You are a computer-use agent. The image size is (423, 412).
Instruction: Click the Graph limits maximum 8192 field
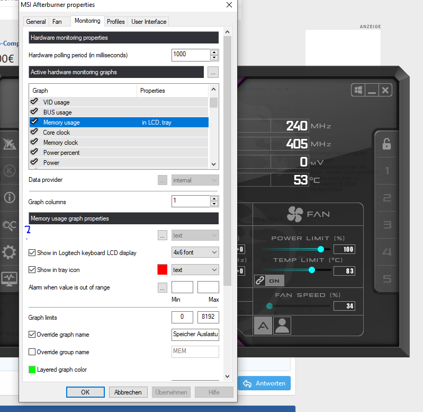[x=208, y=317]
